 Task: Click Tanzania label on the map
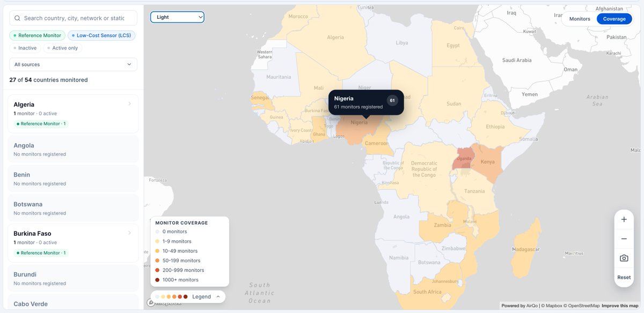474,191
